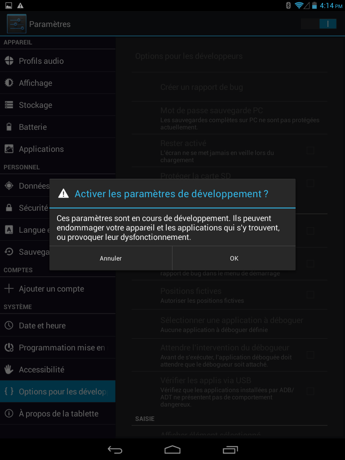345x460 pixels.
Task: Tap the Batterie battery icon
Action: [9, 127]
